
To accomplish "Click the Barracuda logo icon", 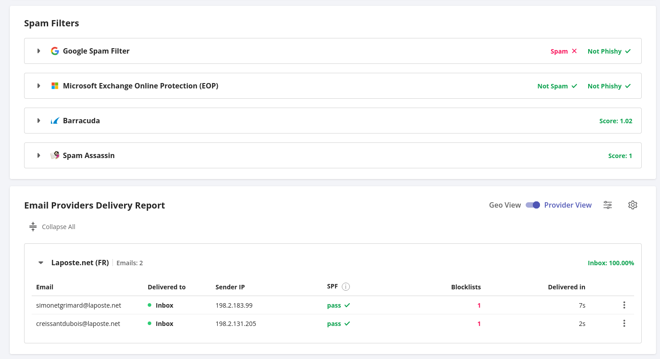I will click(55, 121).
